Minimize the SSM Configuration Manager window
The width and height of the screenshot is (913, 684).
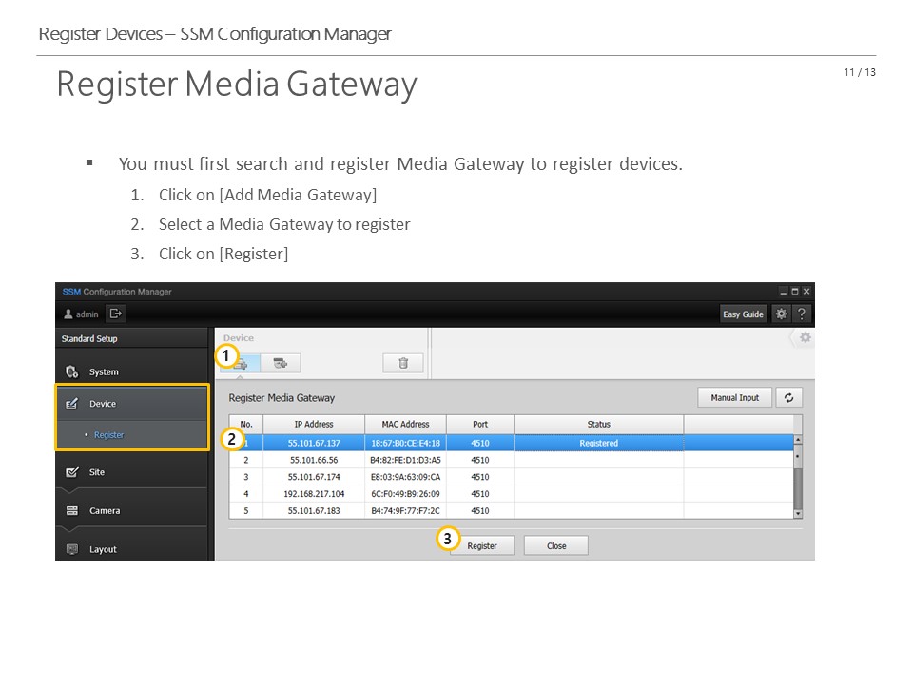point(783,292)
